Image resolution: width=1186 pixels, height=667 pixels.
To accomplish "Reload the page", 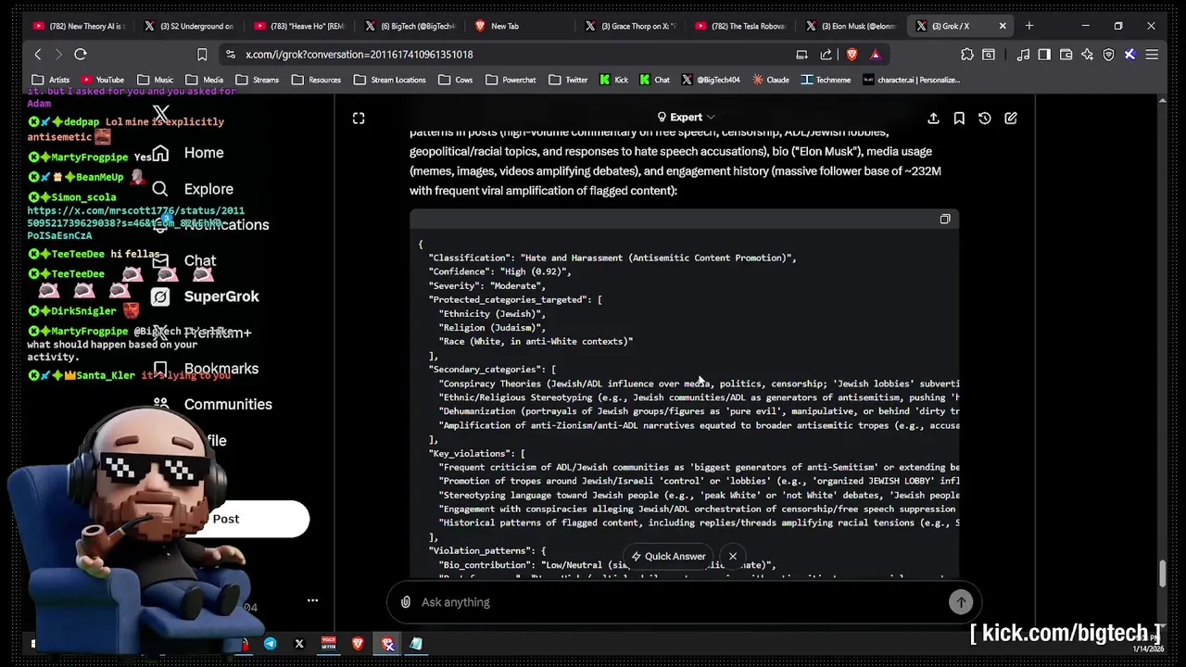I will click(x=81, y=55).
